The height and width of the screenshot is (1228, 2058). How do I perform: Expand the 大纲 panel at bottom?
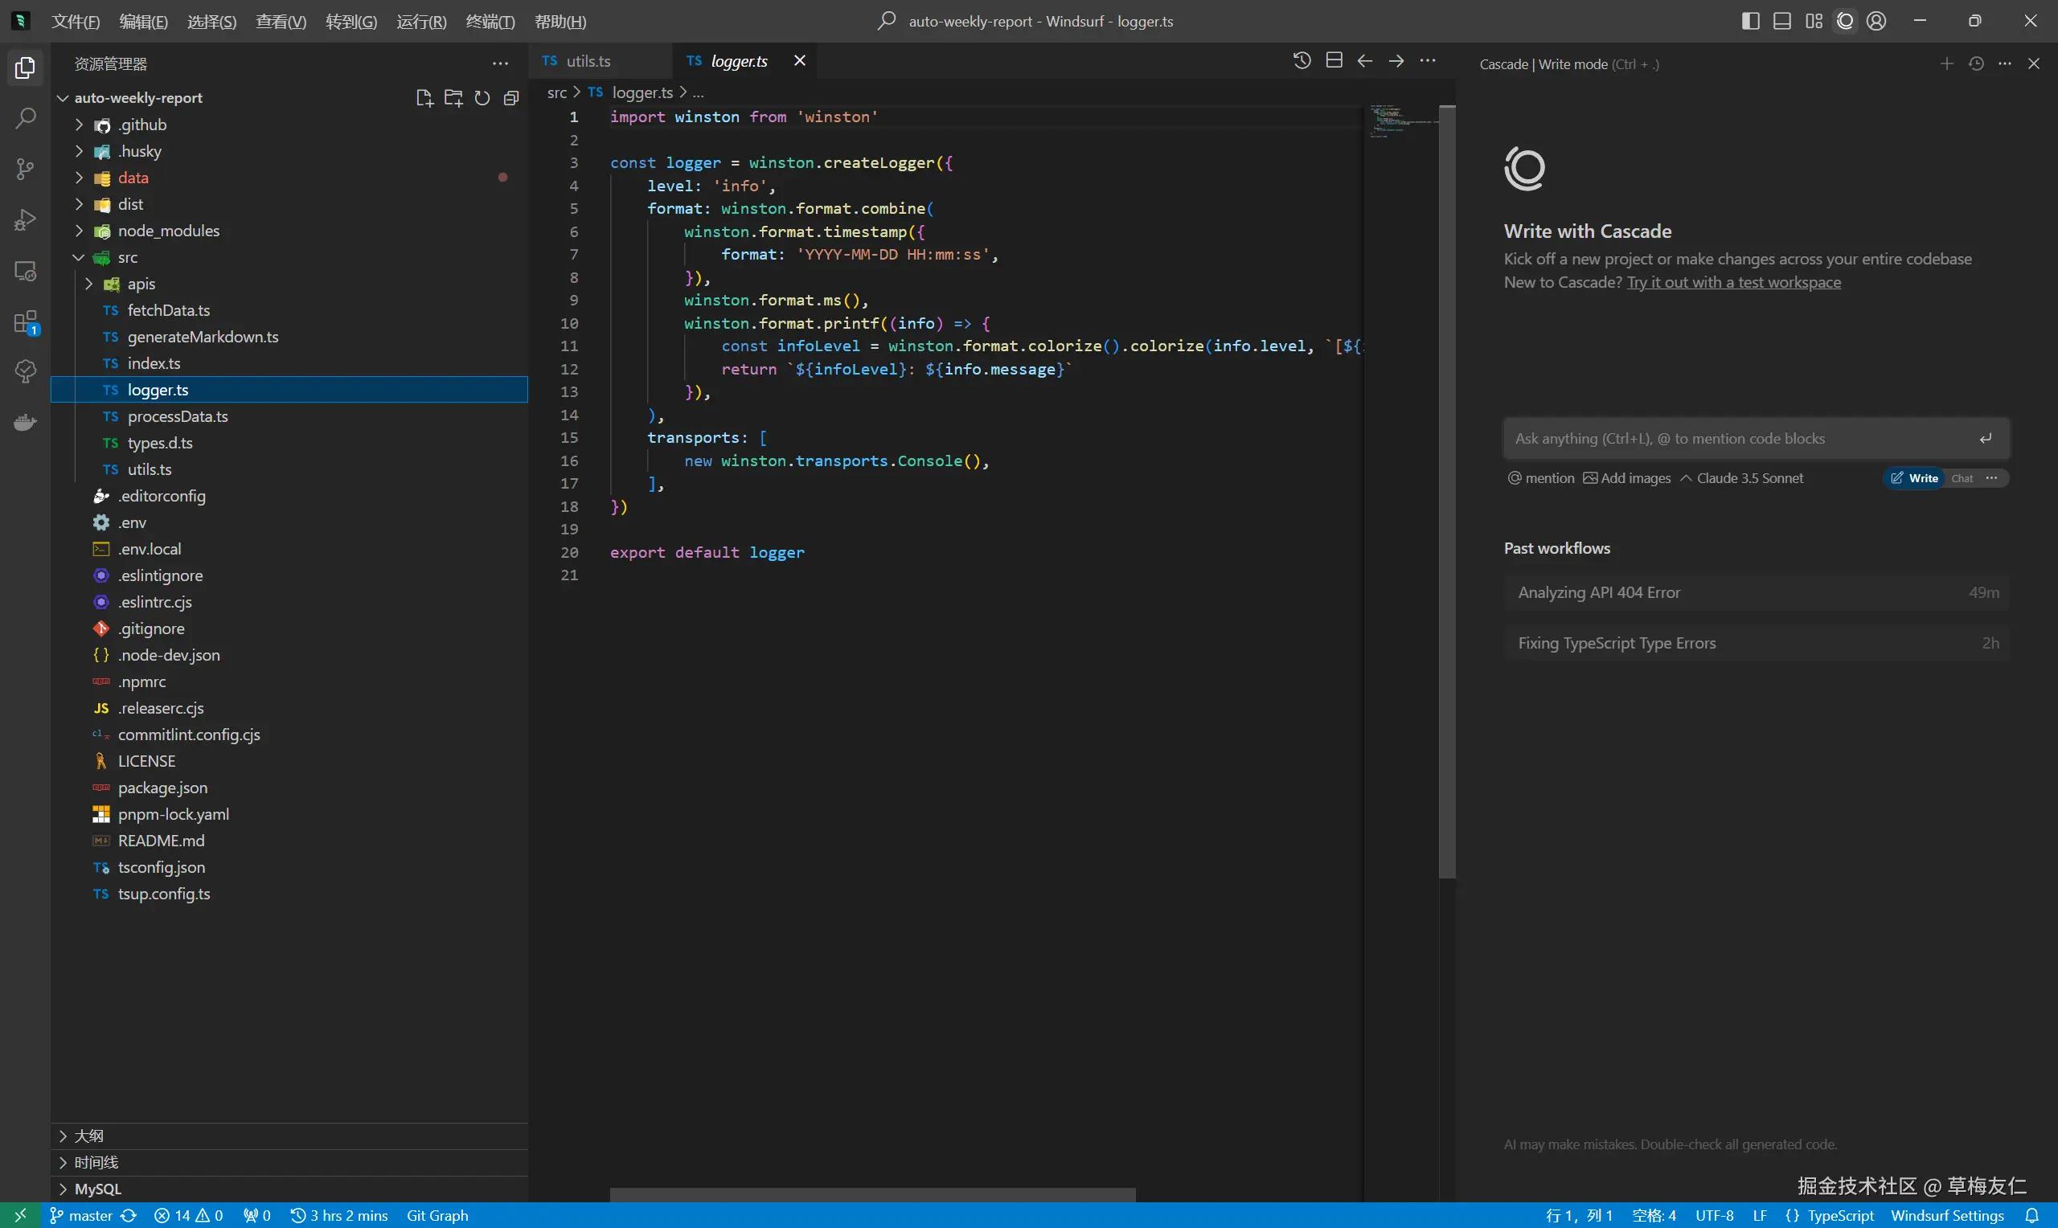tap(63, 1135)
